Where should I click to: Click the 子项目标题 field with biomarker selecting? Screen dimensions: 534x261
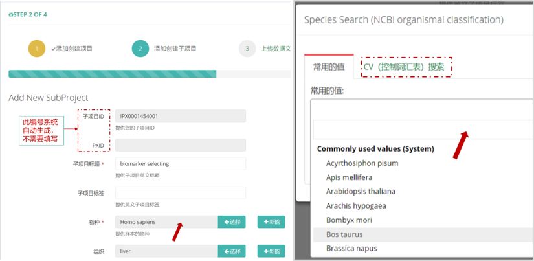coord(181,164)
